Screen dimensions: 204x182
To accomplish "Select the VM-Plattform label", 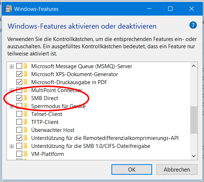I will [x=48, y=154].
